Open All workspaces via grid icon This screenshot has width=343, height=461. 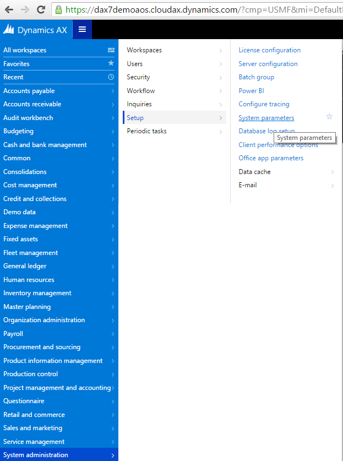point(111,50)
